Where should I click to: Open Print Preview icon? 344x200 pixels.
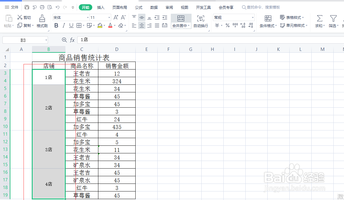click(x=50, y=7)
